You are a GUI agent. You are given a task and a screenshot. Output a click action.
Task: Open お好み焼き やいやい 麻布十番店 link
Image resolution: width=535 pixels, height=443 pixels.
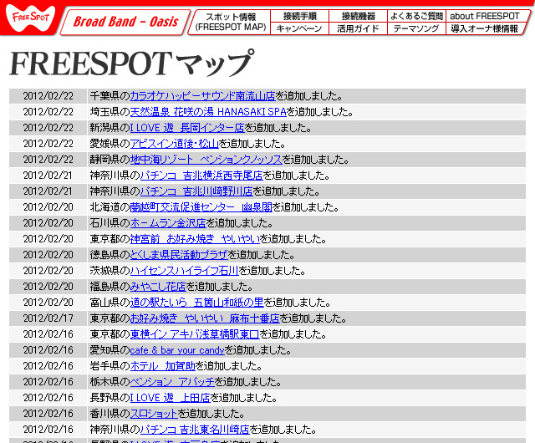click(x=205, y=318)
